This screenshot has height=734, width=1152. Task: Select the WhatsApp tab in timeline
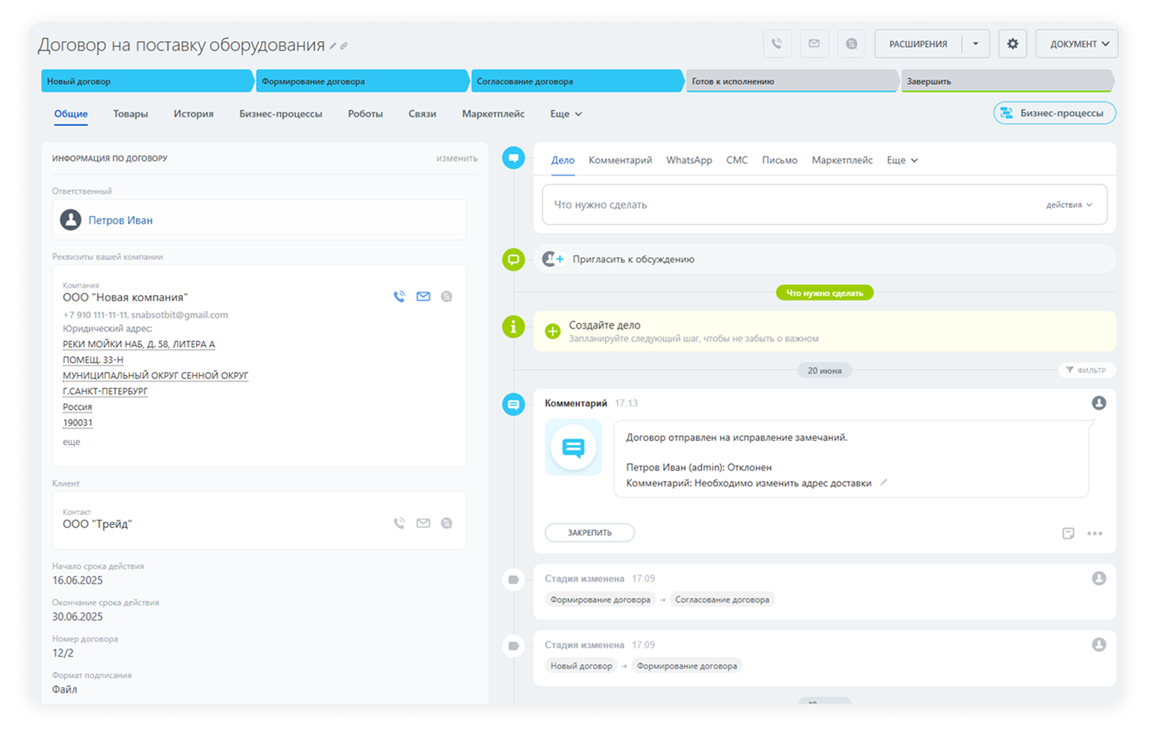click(689, 160)
